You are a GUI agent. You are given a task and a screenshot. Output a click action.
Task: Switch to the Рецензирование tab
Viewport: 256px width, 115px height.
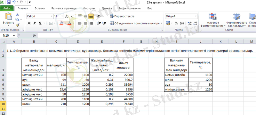pyautogui.click(x=130, y=8)
